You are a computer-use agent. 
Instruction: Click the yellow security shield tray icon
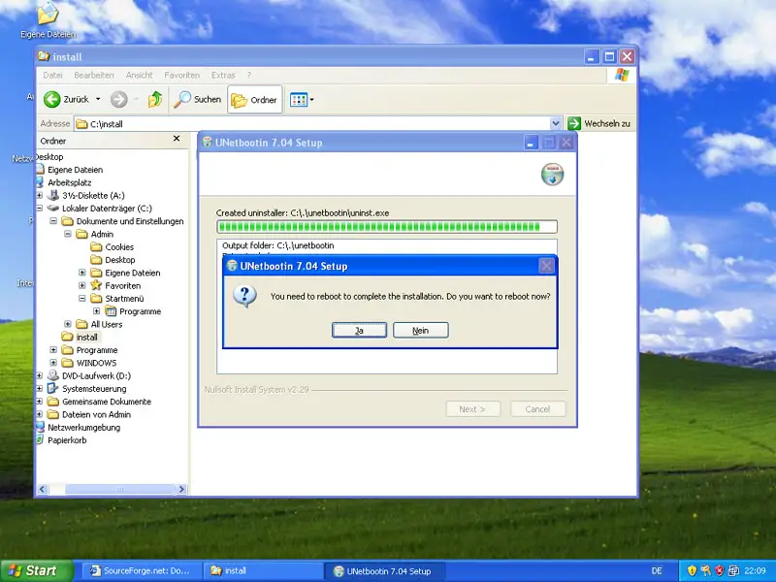point(692,570)
